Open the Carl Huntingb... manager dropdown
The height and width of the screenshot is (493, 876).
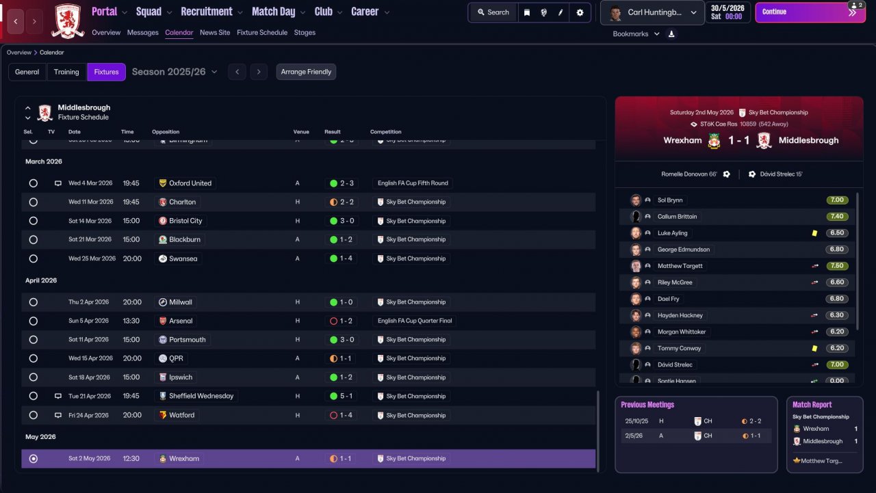coord(652,13)
